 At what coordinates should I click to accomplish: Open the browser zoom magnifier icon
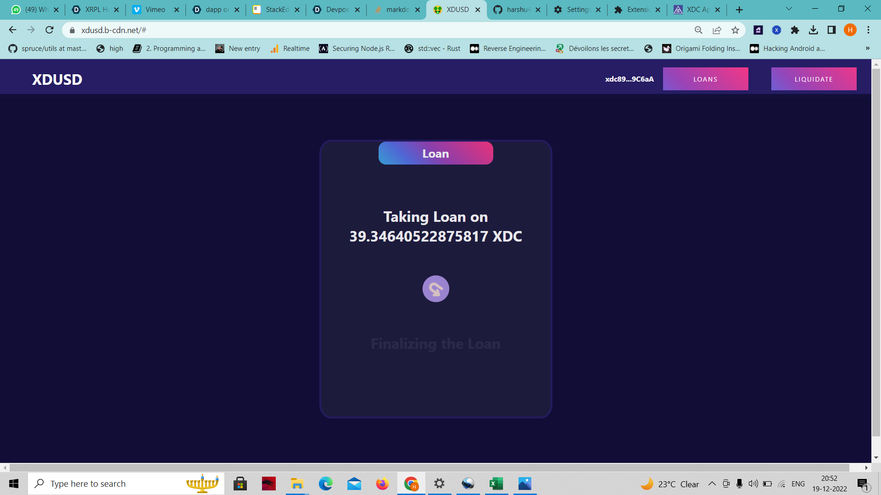pos(698,30)
